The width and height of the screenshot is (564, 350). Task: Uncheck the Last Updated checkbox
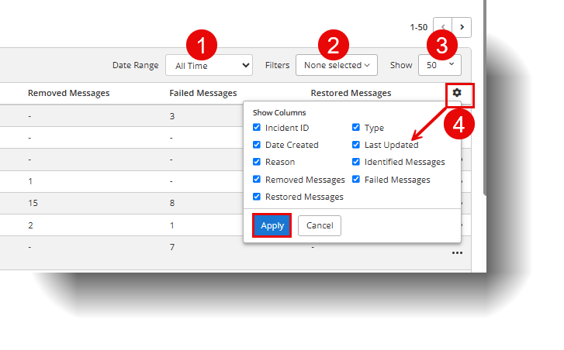pyautogui.click(x=356, y=145)
